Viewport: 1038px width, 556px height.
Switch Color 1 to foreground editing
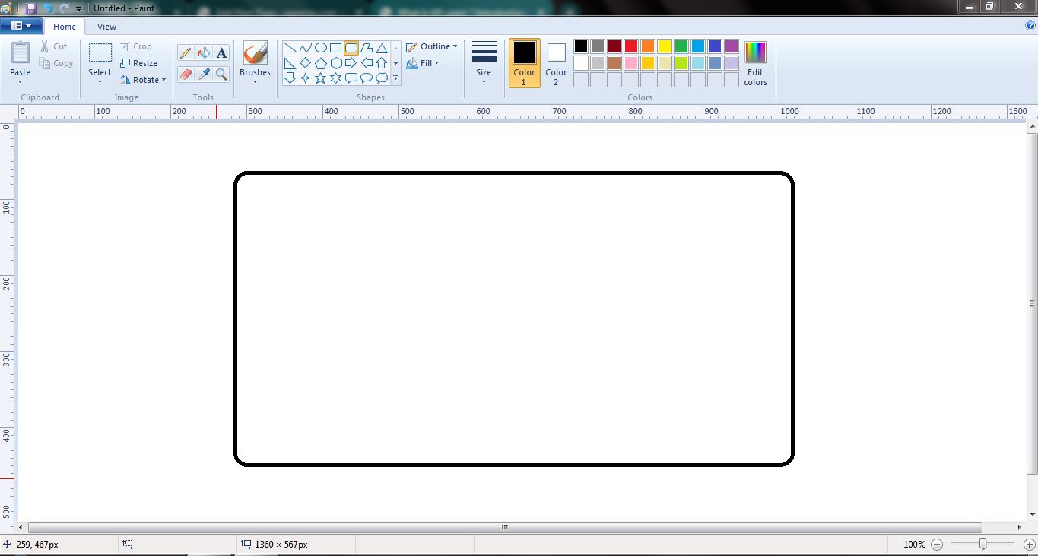tap(523, 63)
